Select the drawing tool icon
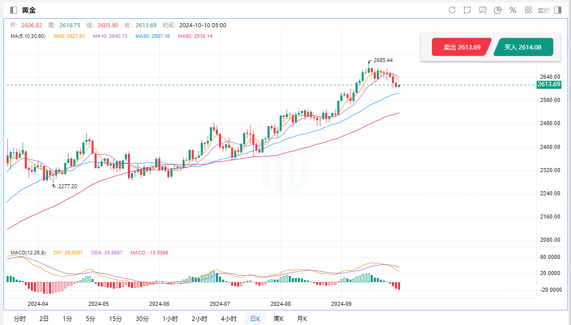 (x=467, y=10)
